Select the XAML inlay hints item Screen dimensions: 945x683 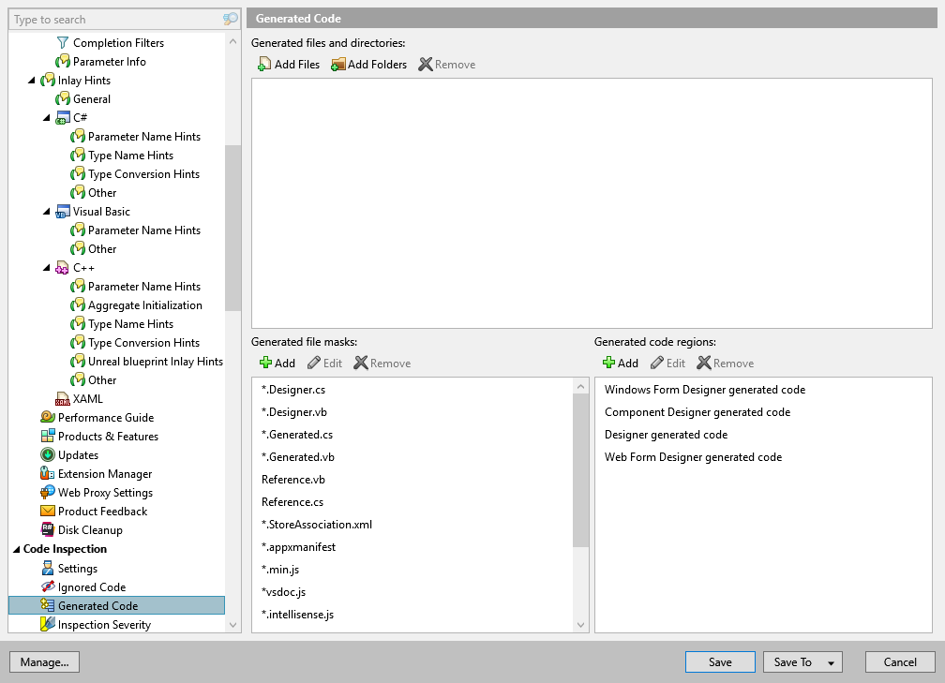[x=87, y=399]
